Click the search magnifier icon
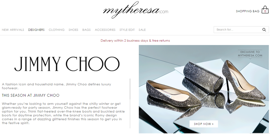Image resolution: width=270 pixels, height=134 pixels. pyautogui.click(x=264, y=30)
